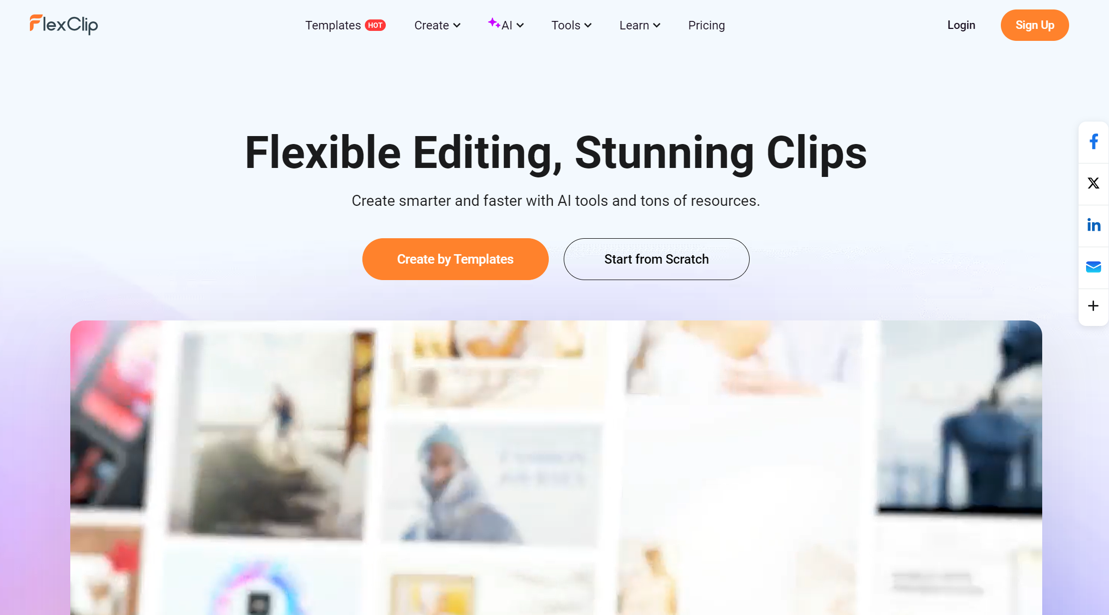
Task: Click the Create by Templates button
Action: [455, 258]
